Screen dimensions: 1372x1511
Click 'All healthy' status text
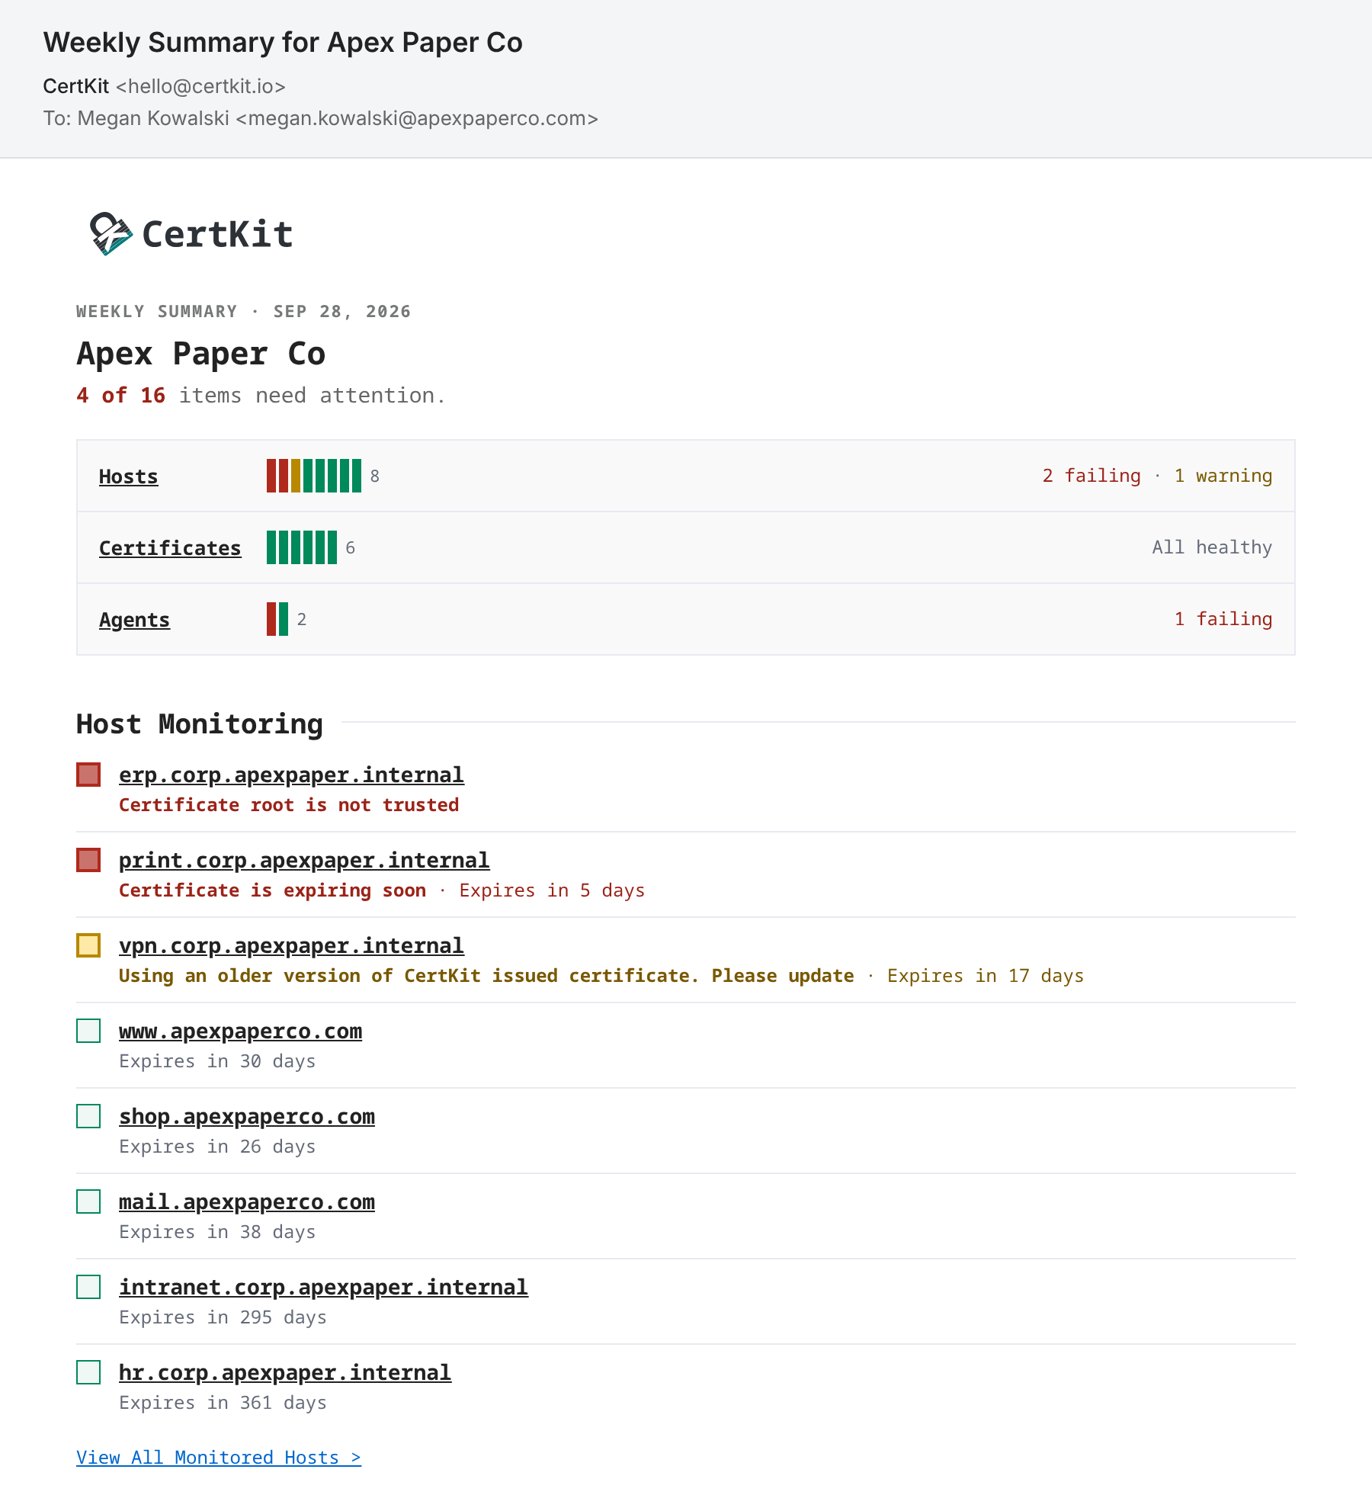pyautogui.click(x=1212, y=547)
